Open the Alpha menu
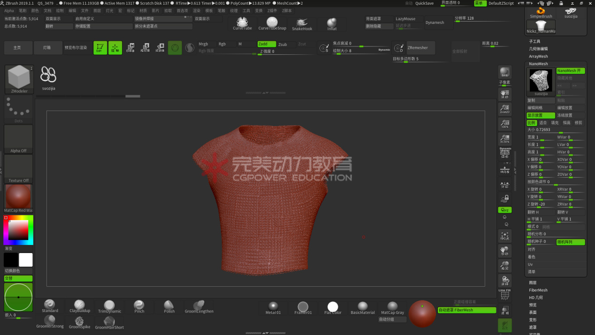 (x=9, y=10)
